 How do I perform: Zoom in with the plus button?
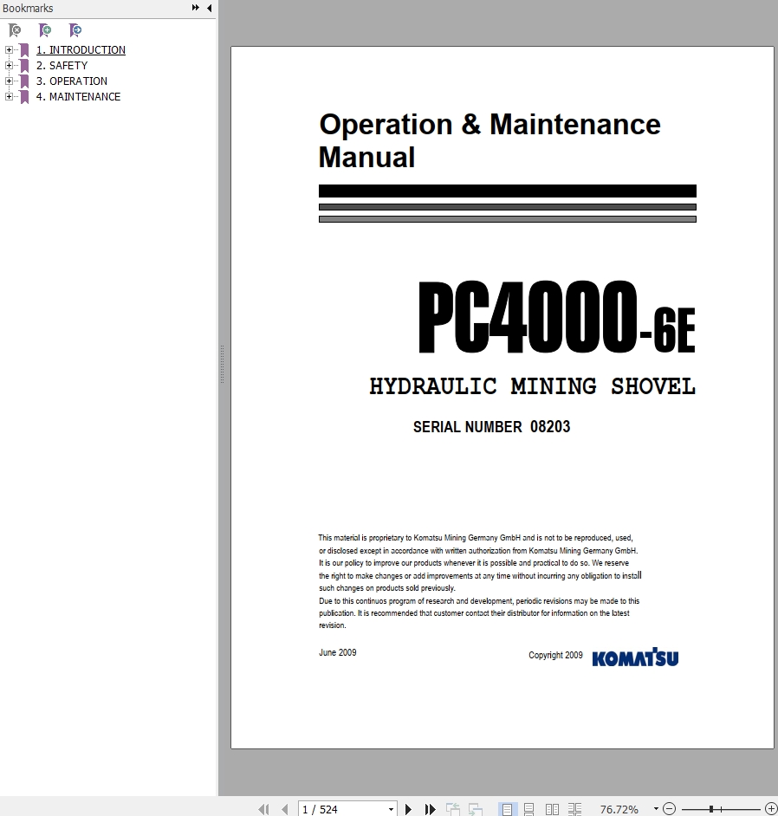point(771,809)
